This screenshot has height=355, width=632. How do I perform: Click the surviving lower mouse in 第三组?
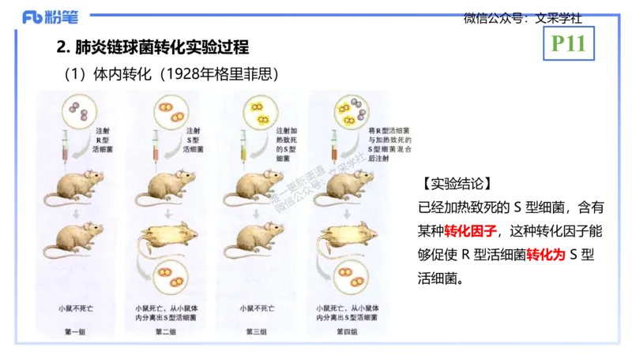point(254,241)
